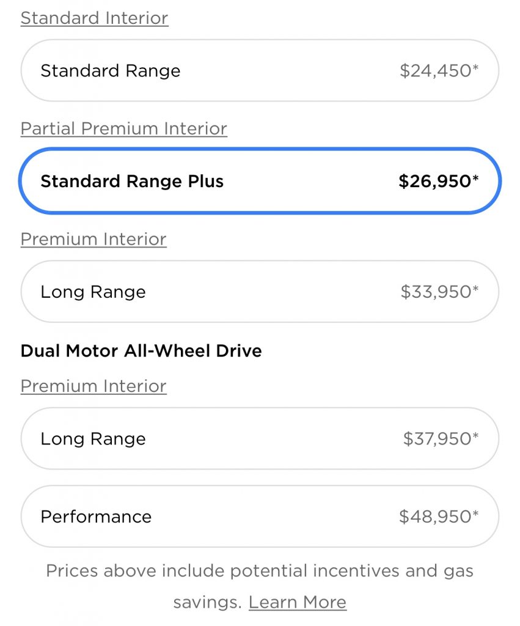
Task: Click the bold $26,950 price
Action: tap(435, 182)
